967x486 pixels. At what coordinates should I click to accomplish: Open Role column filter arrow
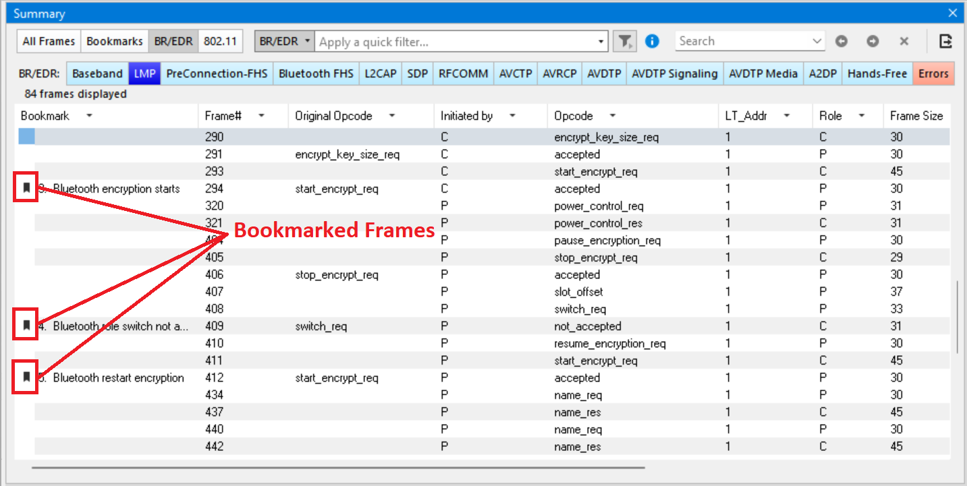[x=862, y=116]
